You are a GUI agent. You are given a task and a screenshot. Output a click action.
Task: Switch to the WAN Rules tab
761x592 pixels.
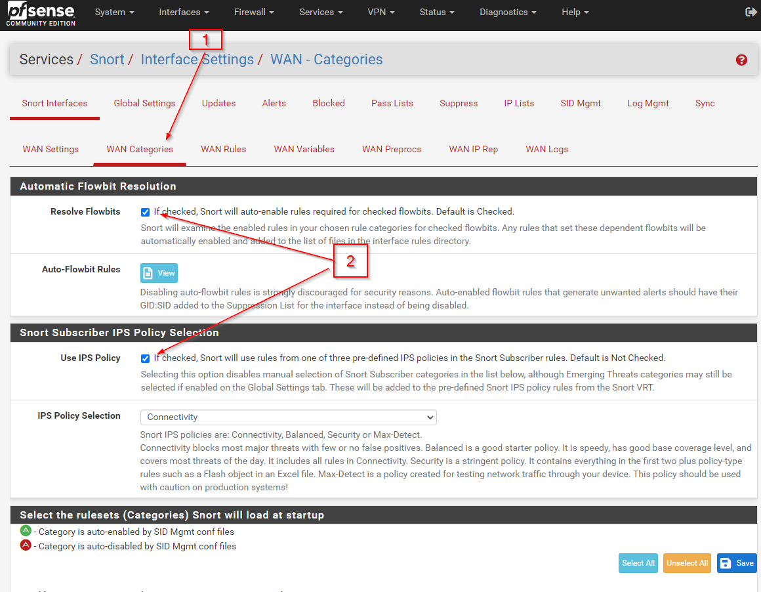pyautogui.click(x=223, y=149)
